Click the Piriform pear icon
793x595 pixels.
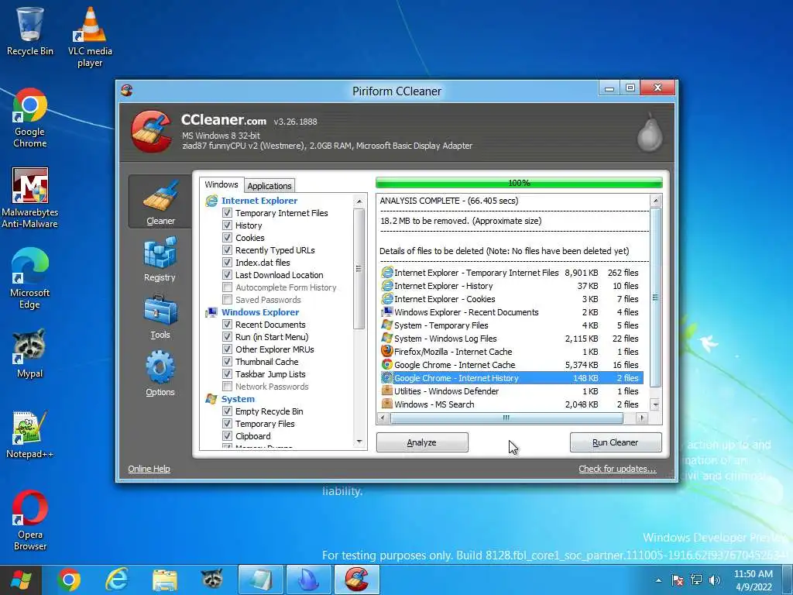[650, 132]
